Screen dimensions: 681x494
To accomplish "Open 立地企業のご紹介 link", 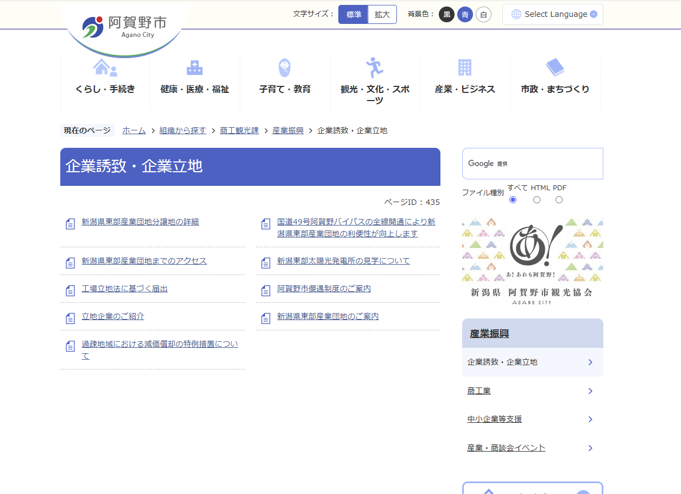I will click(x=113, y=316).
